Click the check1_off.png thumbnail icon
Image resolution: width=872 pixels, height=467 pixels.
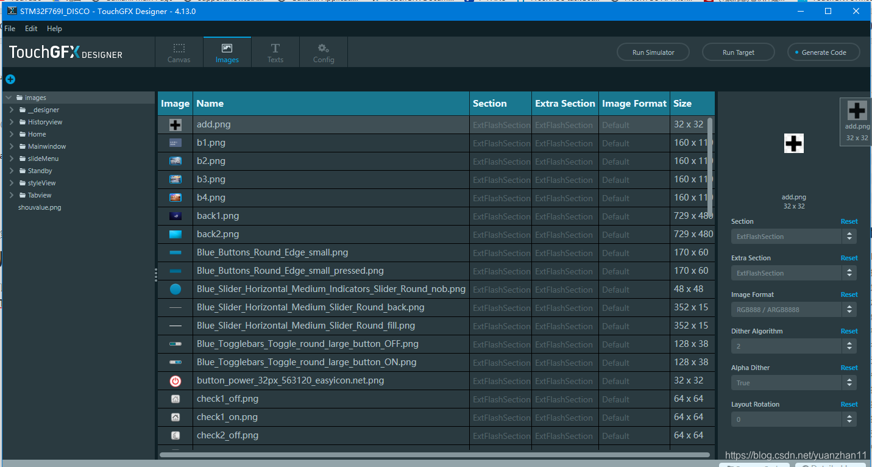coord(175,399)
